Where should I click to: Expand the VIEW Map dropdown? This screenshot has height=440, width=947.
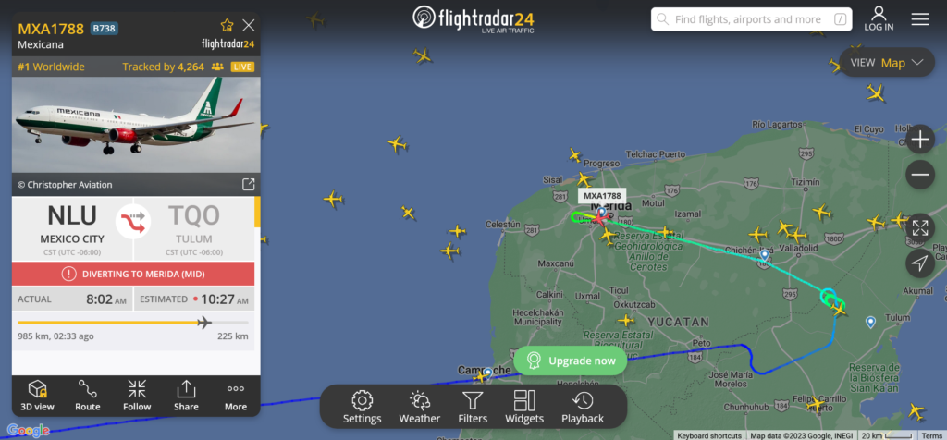tap(887, 63)
